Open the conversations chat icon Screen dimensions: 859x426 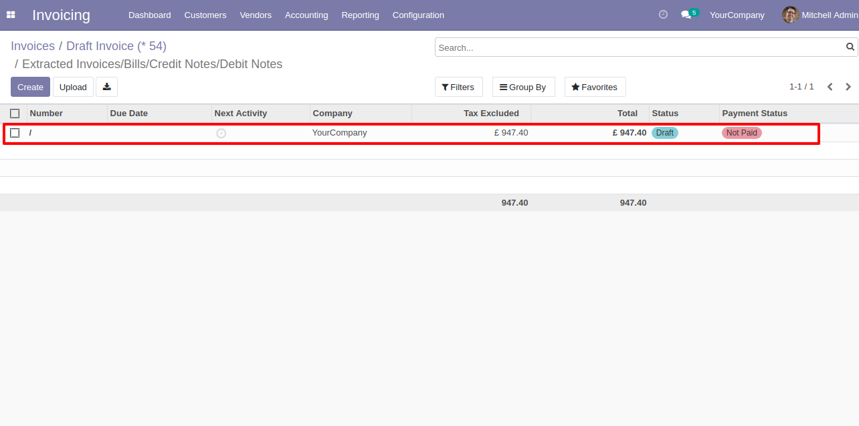click(x=686, y=15)
